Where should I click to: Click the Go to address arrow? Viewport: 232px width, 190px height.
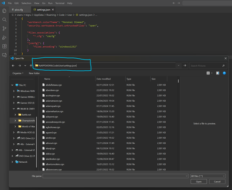pos(185,66)
